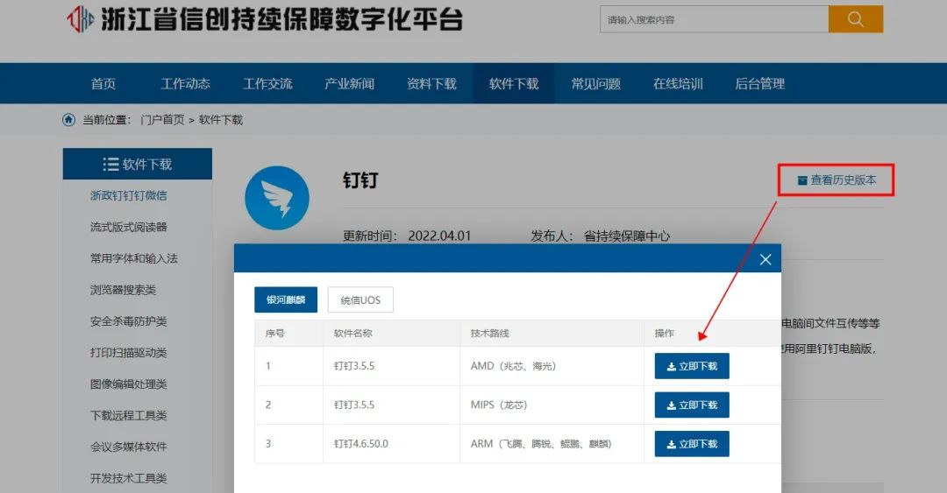
Task: Open 常用字体和输入法 in the sidebar
Action: coord(134,258)
